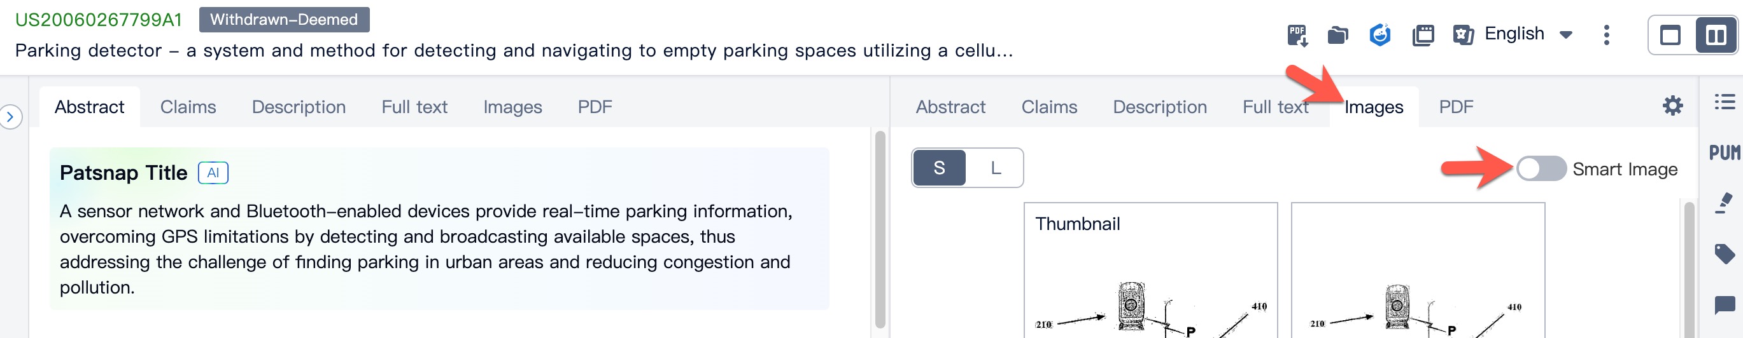Screen dimensions: 1743x338
Task: Open the comment bubble icon in sidebar
Action: 1724,305
